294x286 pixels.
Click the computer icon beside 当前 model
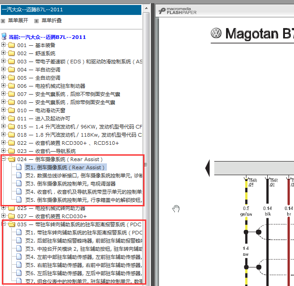(4, 36)
